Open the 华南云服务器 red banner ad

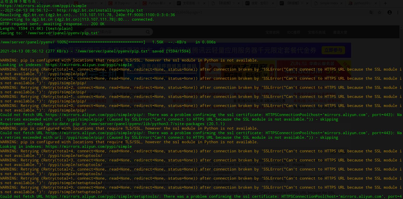pos(314,69)
